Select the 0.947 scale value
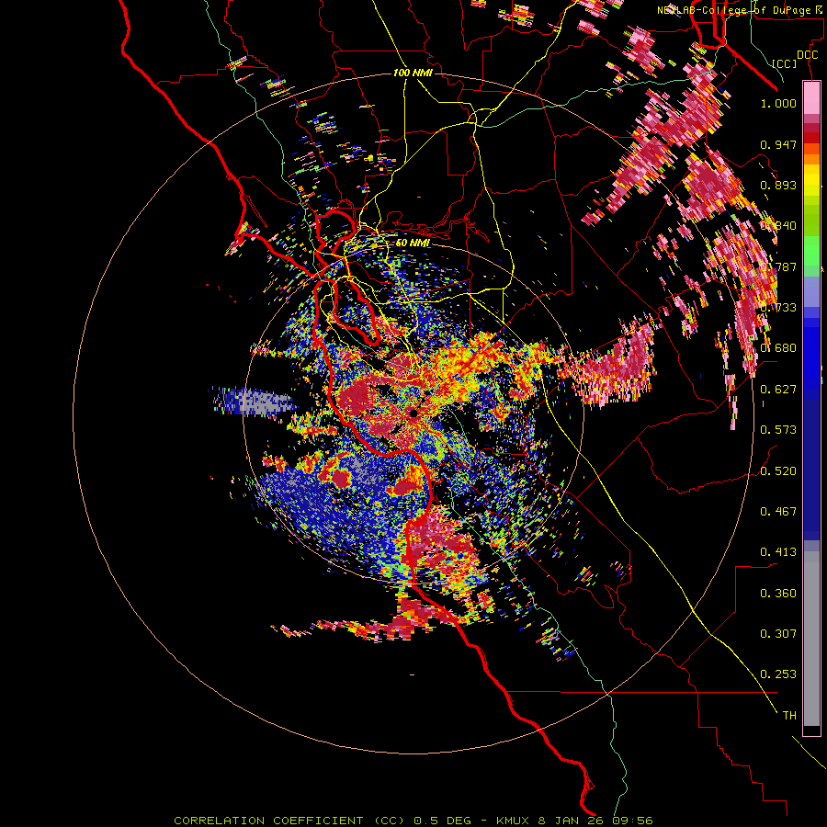The image size is (827, 827). click(x=778, y=144)
